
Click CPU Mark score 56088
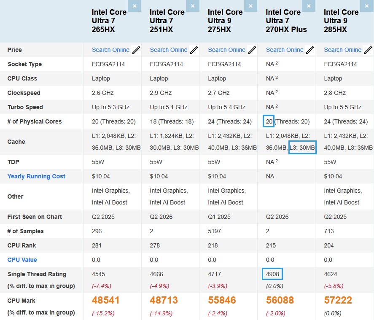(280, 300)
